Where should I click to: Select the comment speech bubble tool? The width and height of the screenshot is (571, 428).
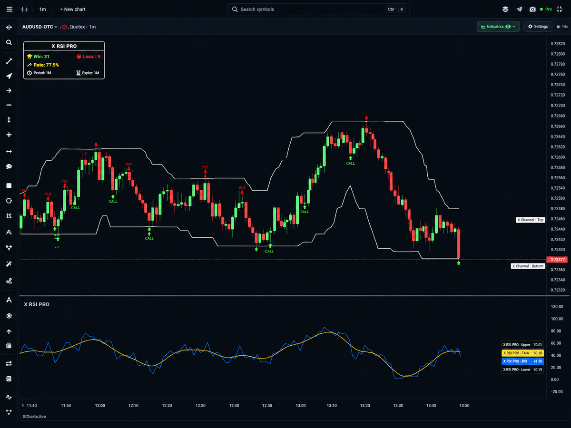click(x=9, y=166)
